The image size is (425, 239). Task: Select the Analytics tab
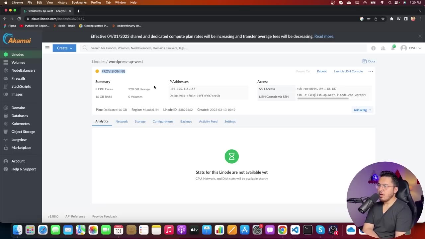102,121
